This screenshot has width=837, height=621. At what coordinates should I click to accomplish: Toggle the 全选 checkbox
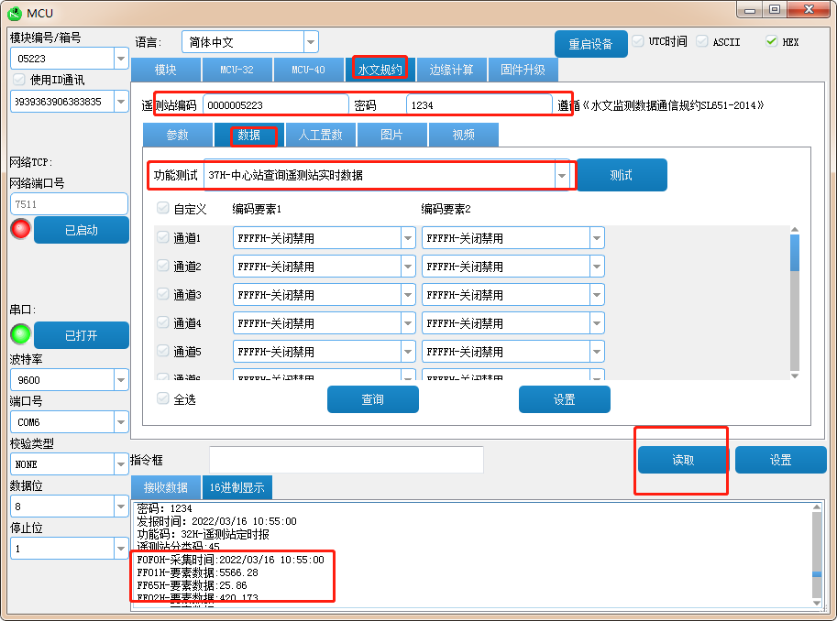(x=163, y=399)
